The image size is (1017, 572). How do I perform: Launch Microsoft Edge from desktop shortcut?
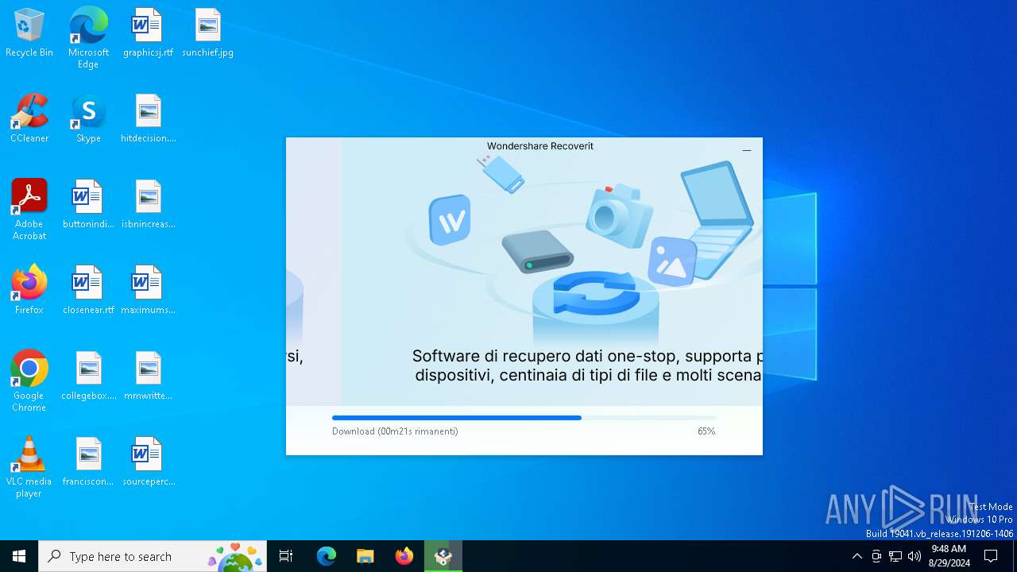pos(88,37)
